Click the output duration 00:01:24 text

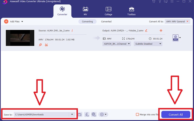click(158, 39)
